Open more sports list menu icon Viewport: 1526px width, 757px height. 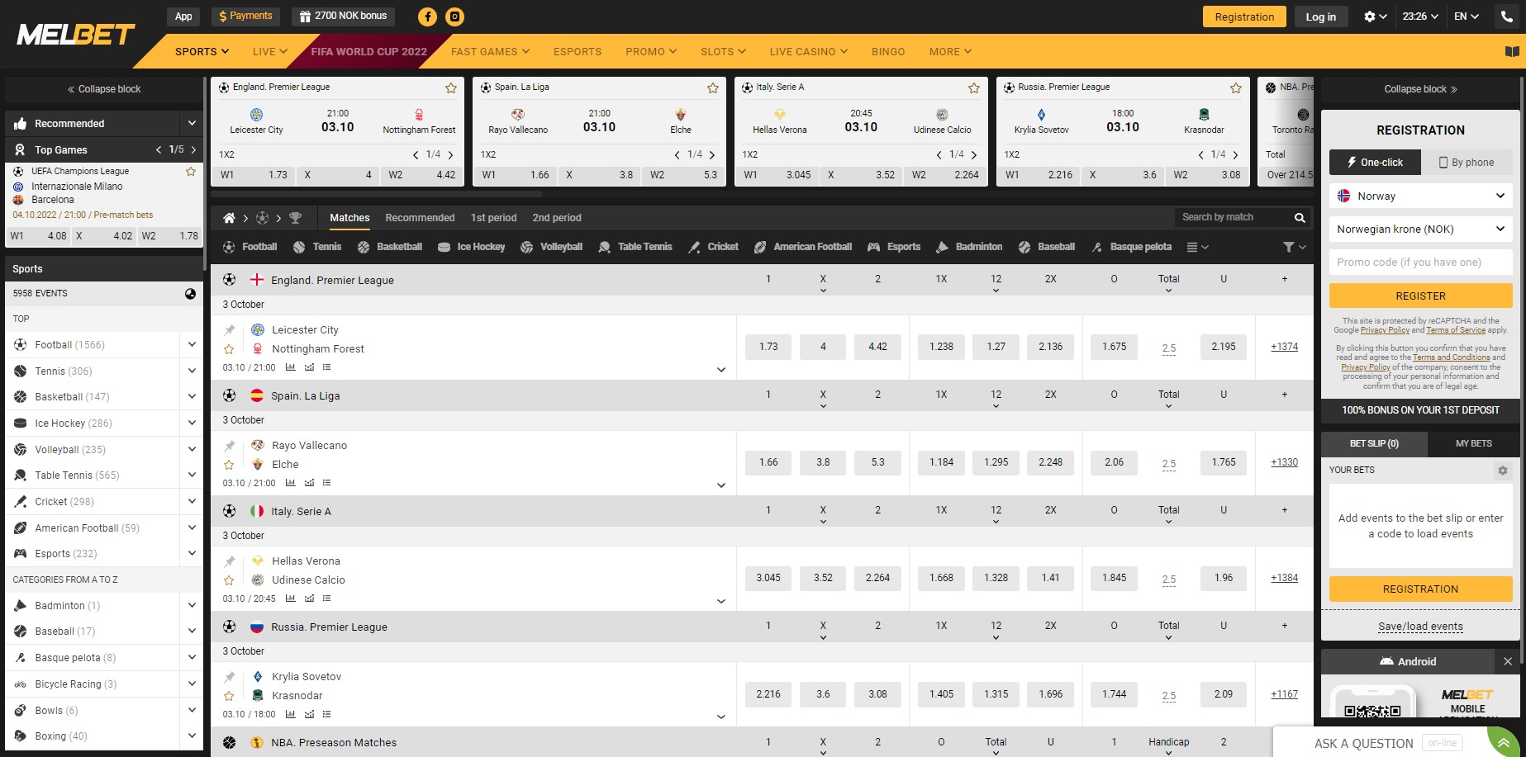(x=1197, y=247)
